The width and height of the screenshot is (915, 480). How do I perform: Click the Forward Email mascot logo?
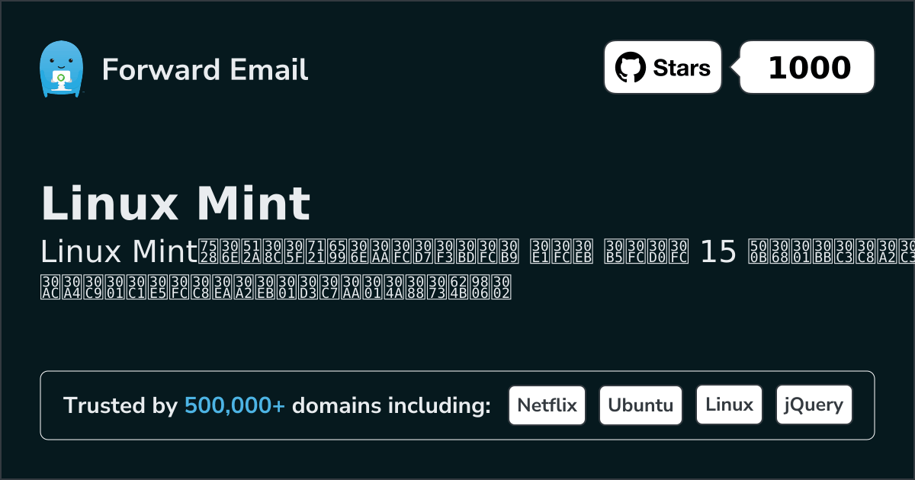click(x=60, y=69)
